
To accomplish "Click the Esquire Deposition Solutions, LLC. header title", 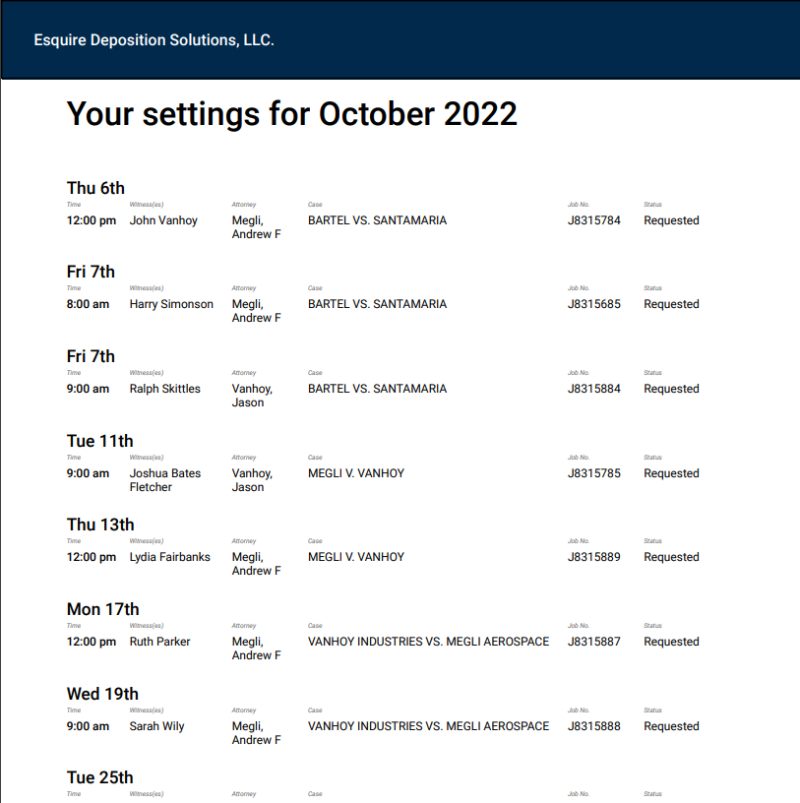I will tap(154, 40).
